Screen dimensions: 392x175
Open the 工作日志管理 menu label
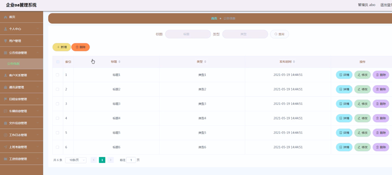click(x=18, y=135)
